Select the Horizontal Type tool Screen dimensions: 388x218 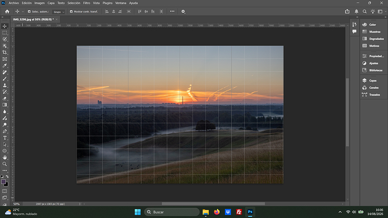pos(4,138)
